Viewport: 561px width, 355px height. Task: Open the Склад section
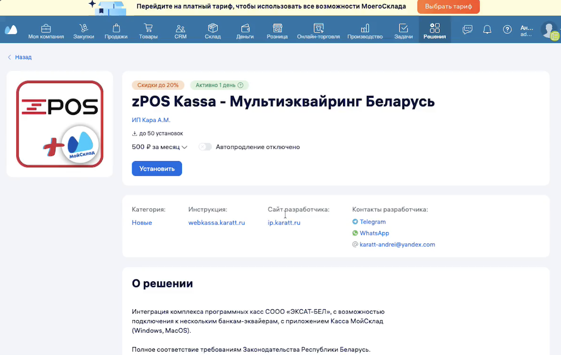(213, 31)
